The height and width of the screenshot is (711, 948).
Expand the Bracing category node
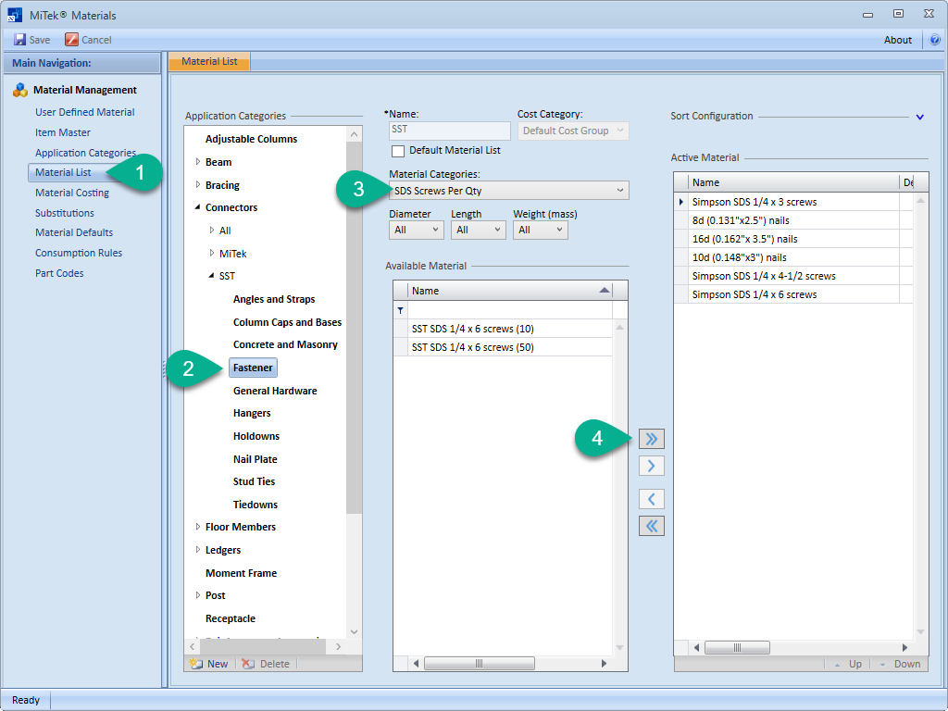coord(198,185)
